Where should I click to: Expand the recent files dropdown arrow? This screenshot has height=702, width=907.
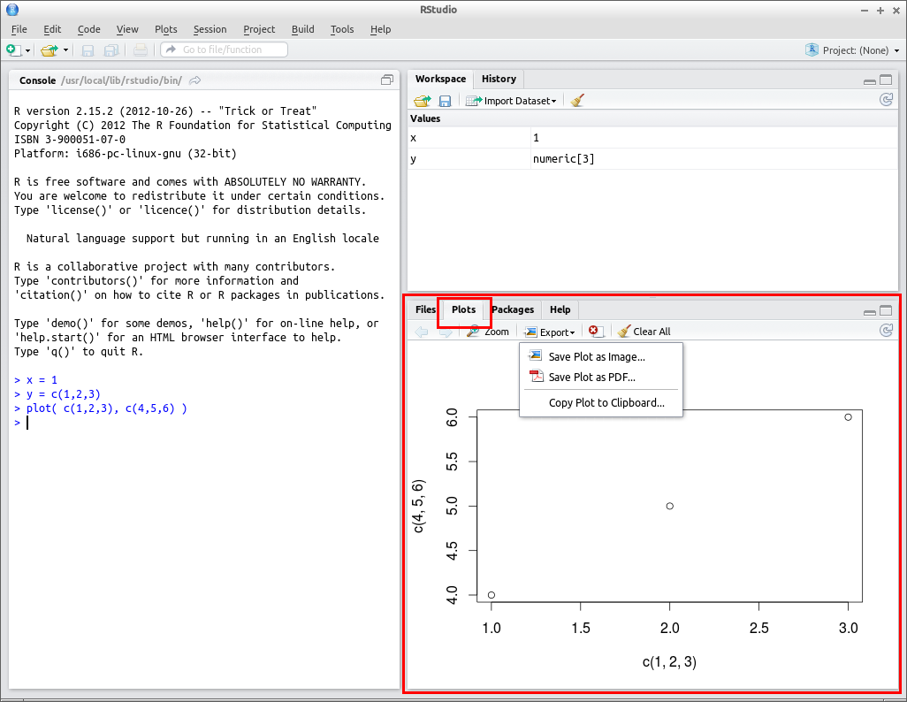pos(65,50)
